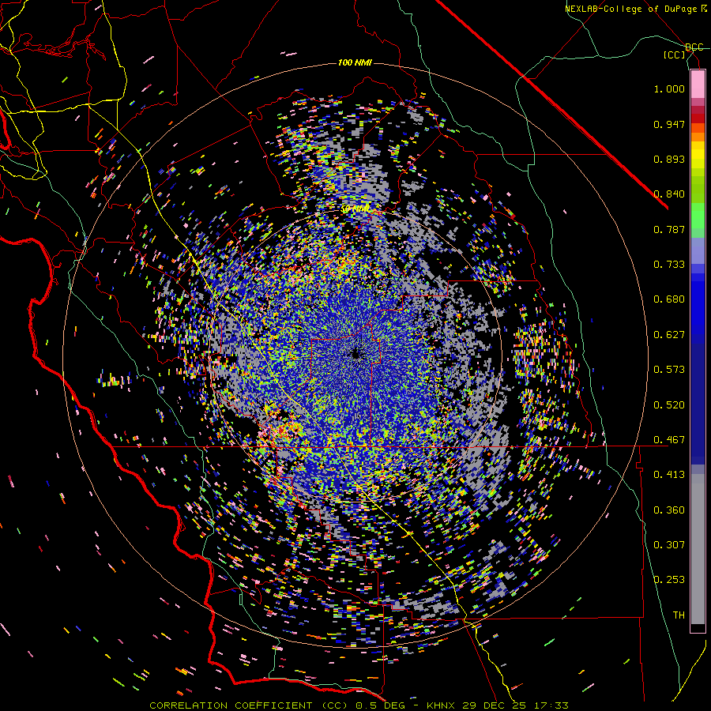Select the 0.787 legend value
This screenshot has width=711, height=711.
pos(669,229)
